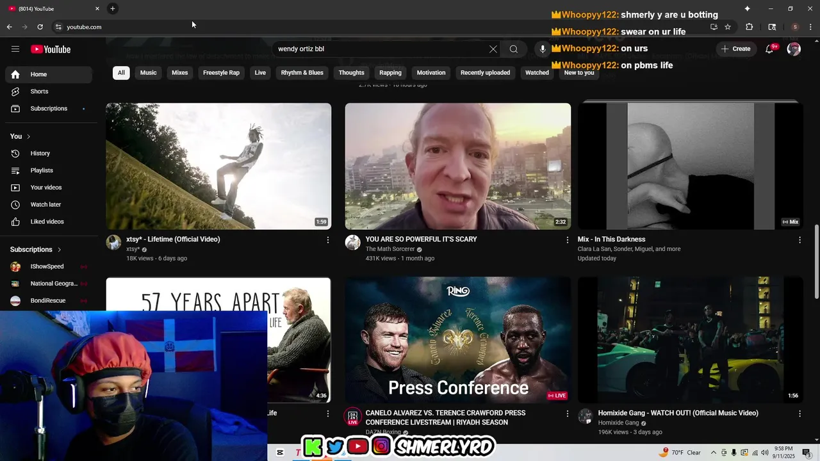
Task: Click the YouTube logo
Action: 51,49
